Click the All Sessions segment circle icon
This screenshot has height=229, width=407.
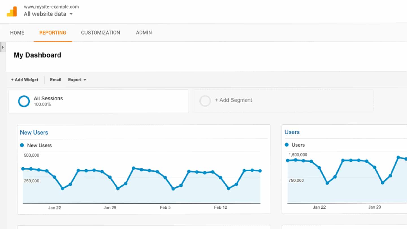pyautogui.click(x=24, y=101)
